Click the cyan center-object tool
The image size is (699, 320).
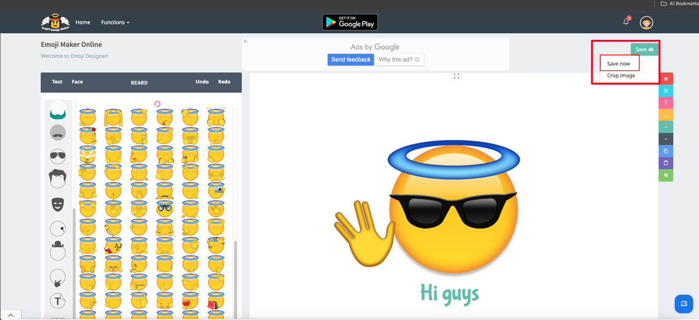(666, 91)
